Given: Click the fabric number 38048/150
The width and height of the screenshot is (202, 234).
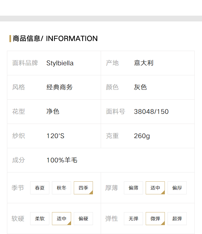Looking at the screenshot, I should coord(151,112).
